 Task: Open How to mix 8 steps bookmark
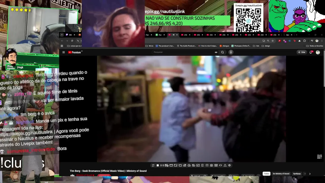pyautogui.click(x=208, y=46)
